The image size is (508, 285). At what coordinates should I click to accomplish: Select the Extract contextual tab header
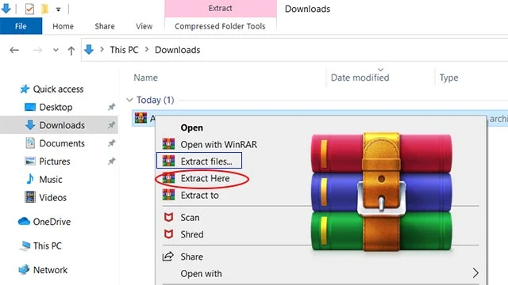click(221, 9)
